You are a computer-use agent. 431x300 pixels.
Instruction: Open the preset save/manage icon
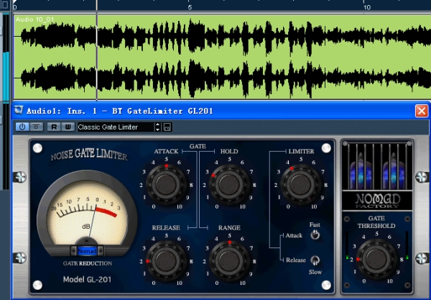(x=167, y=127)
